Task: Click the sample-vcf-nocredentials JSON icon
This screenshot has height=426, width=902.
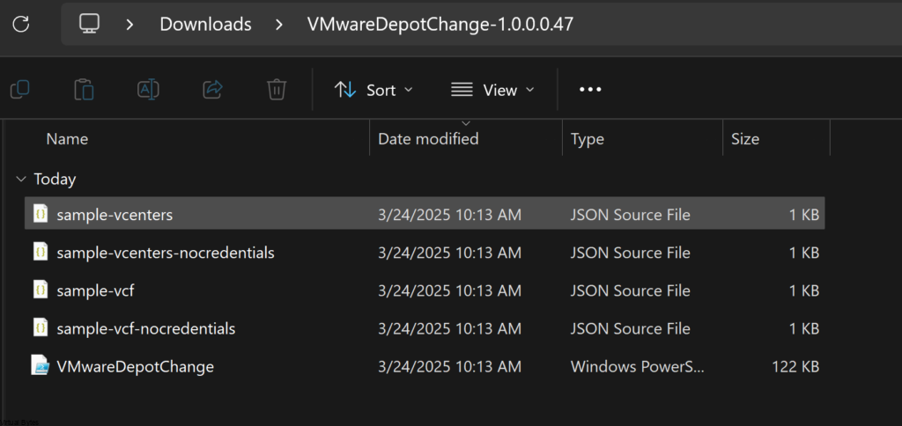Action: (x=41, y=327)
